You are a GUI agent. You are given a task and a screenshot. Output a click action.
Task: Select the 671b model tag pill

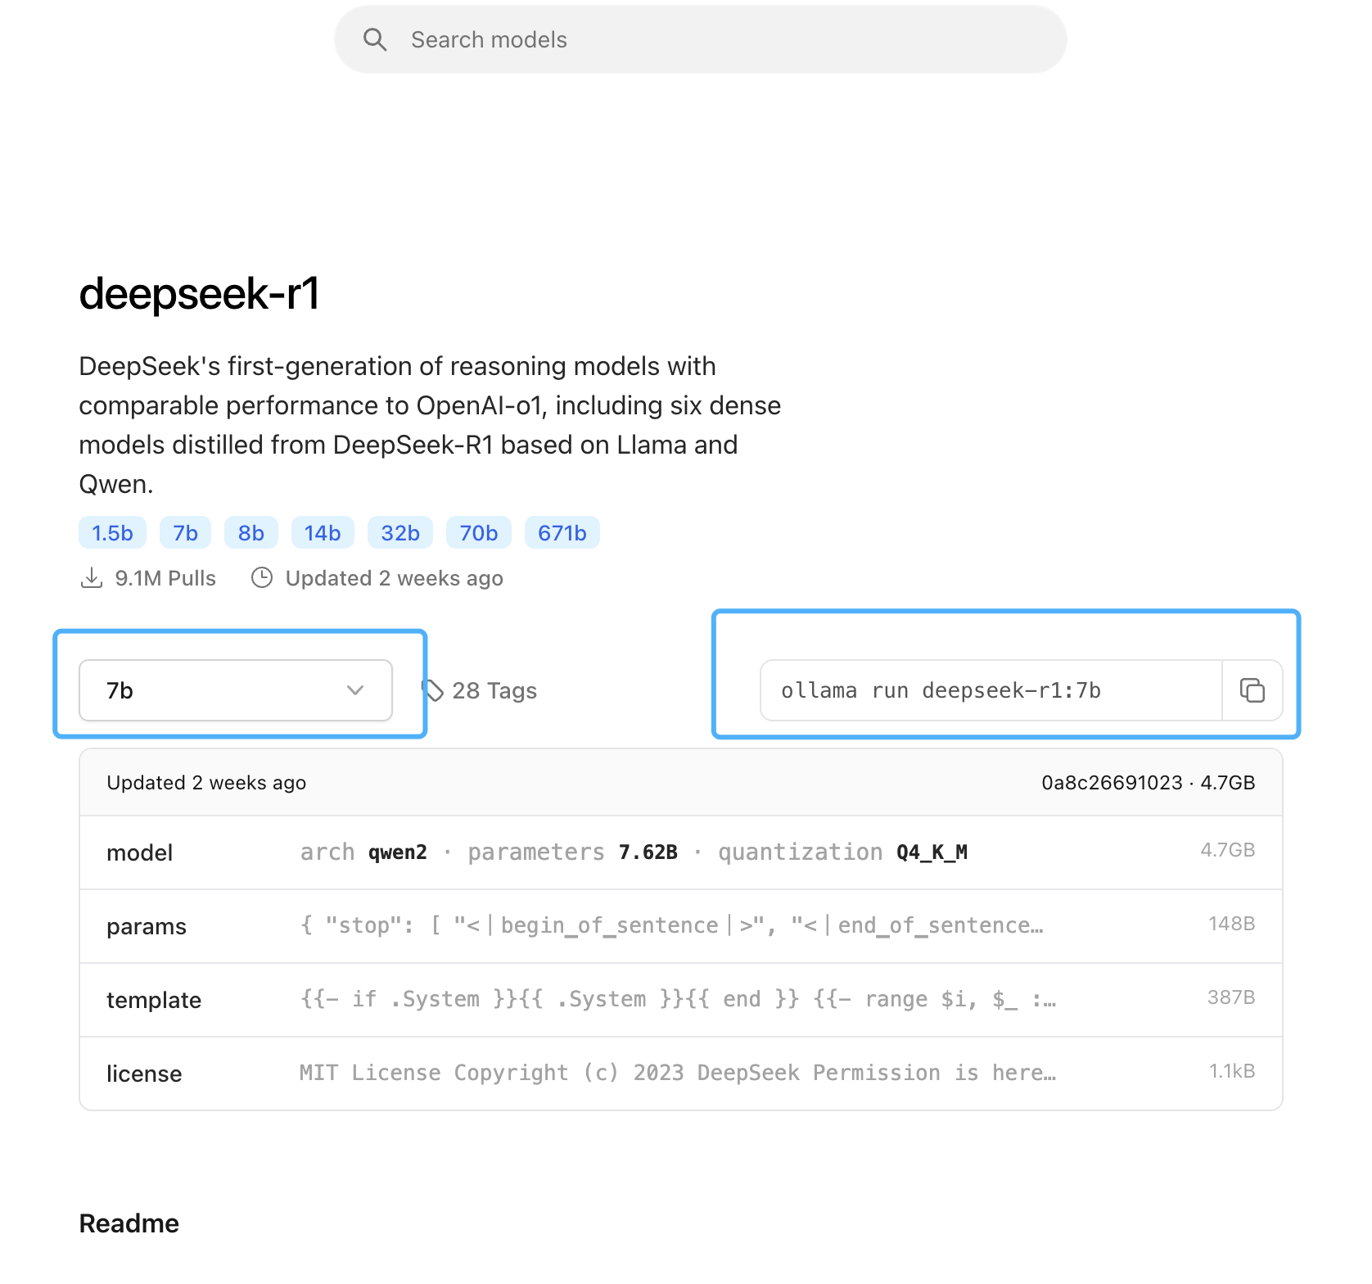562,532
